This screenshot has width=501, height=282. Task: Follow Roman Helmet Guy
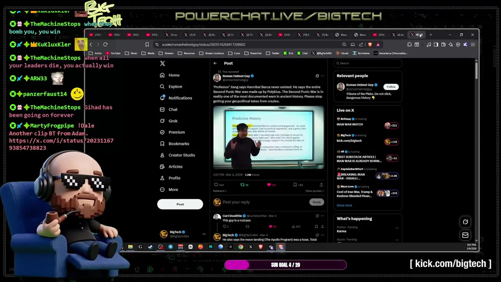click(x=391, y=87)
